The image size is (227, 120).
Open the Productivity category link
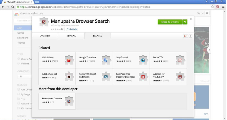(72, 29)
